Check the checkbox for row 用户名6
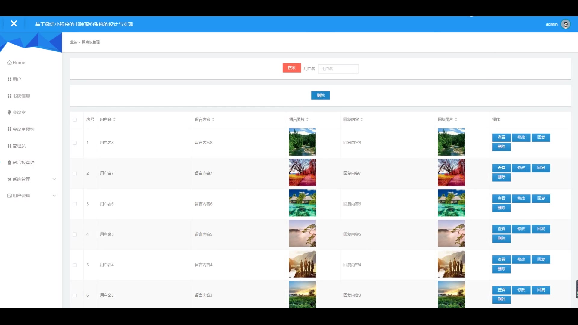This screenshot has width=578, height=325. click(x=75, y=204)
